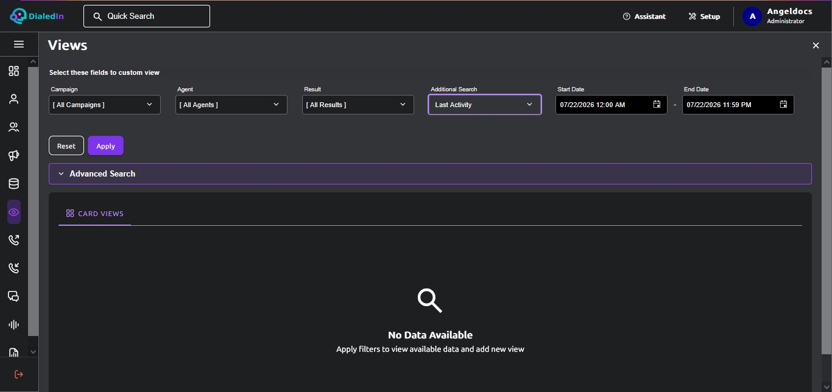The width and height of the screenshot is (832, 392).
Task: Open the megaphone campaigns icon
Action: (13, 156)
